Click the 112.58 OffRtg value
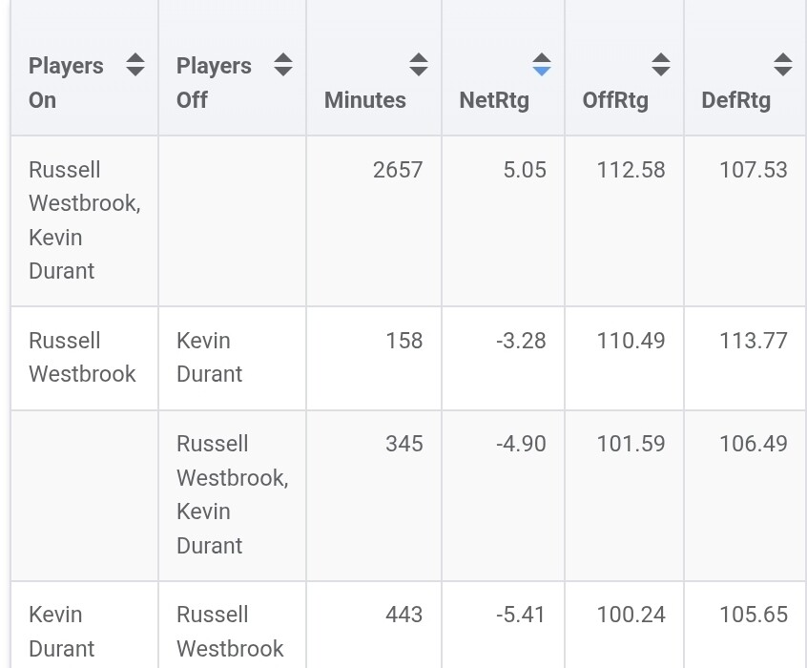The height and width of the screenshot is (668, 807). click(x=631, y=170)
